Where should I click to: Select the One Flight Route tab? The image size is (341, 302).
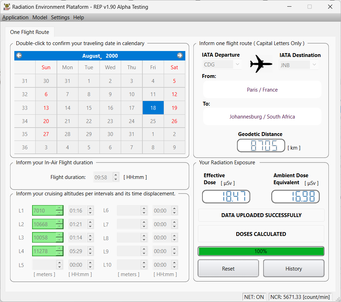[x=30, y=32]
